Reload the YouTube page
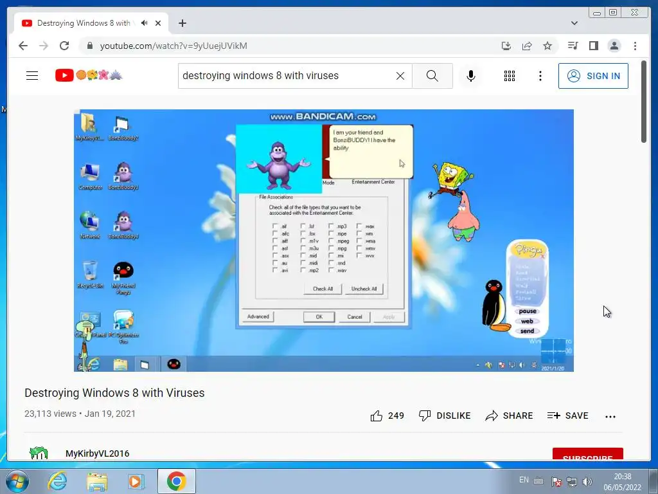 [64, 46]
